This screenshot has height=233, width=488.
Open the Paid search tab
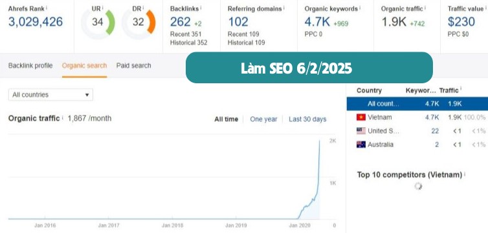[x=133, y=65]
